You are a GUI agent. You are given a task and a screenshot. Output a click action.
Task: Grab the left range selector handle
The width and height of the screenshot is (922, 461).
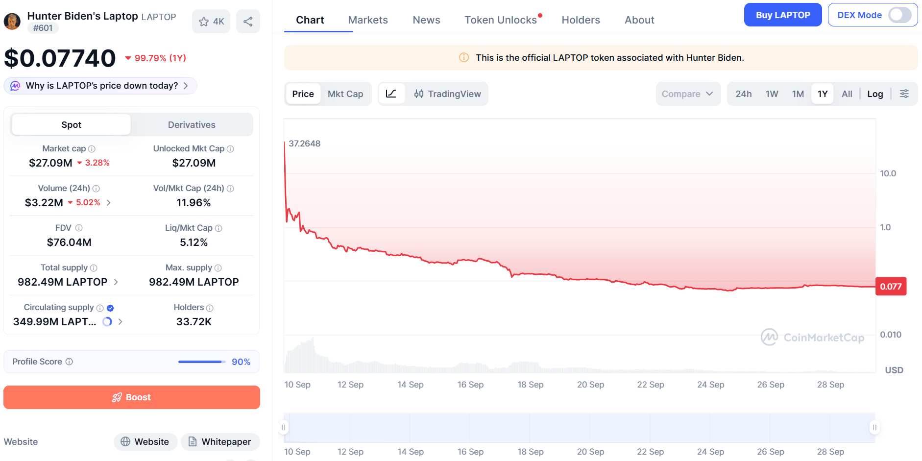pyautogui.click(x=283, y=427)
